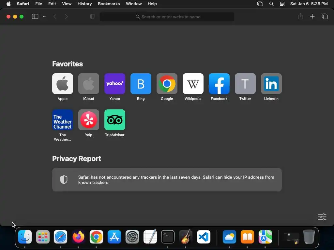This screenshot has width=334, height=250.
Task: Open the Yahoo favorite
Action: click(x=114, y=84)
